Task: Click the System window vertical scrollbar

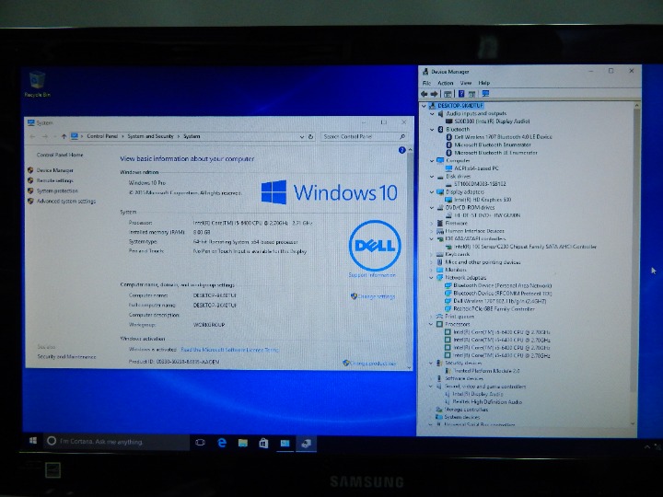Action: (x=409, y=259)
